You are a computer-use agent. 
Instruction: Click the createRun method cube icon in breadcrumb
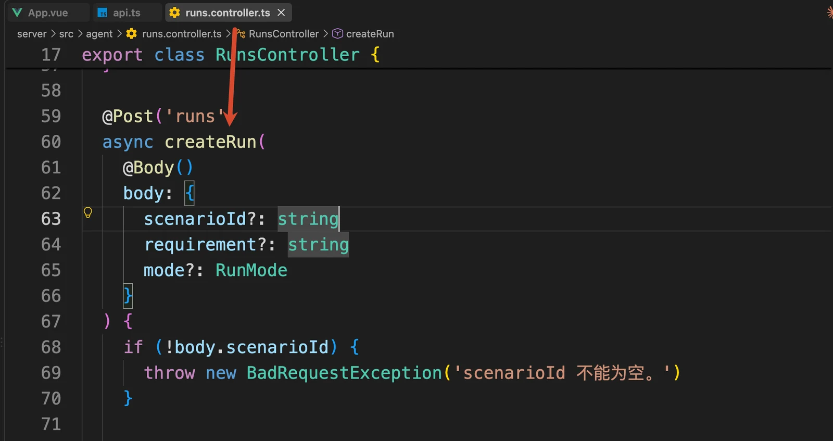(x=337, y=33)
